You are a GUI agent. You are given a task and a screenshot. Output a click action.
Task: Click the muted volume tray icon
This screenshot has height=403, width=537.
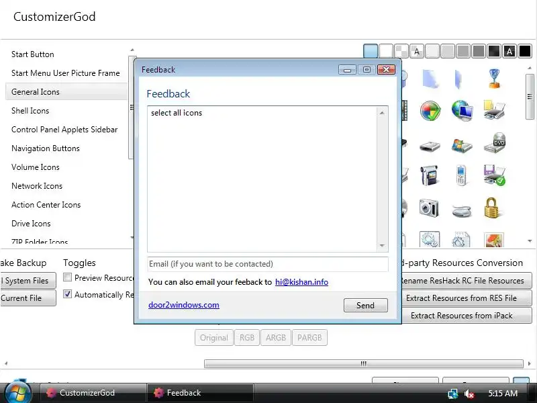click(x=469, y=394)
